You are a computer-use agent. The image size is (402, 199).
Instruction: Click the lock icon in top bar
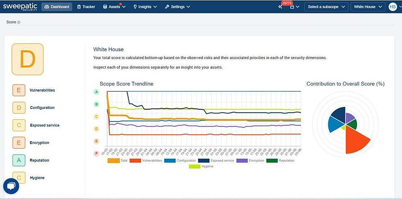[x=292, y=7]
